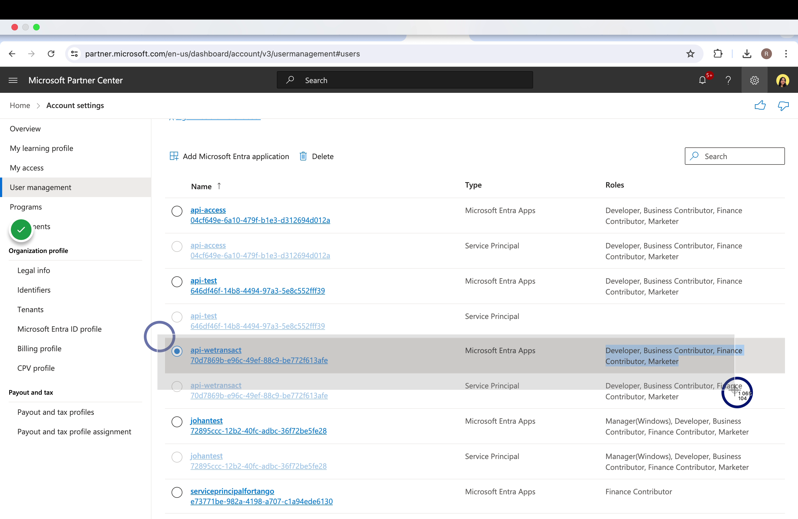Open Overview in the sidebar
Screen dimensions: 798x519
coord(25,129)
